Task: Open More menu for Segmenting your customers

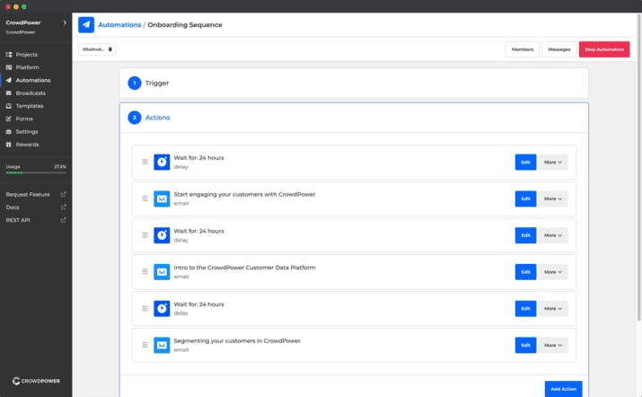Action: (x=553, y=345)
